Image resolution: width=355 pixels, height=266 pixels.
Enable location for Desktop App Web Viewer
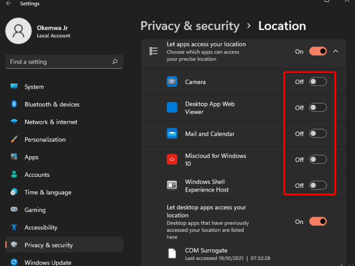pos(318,108)
